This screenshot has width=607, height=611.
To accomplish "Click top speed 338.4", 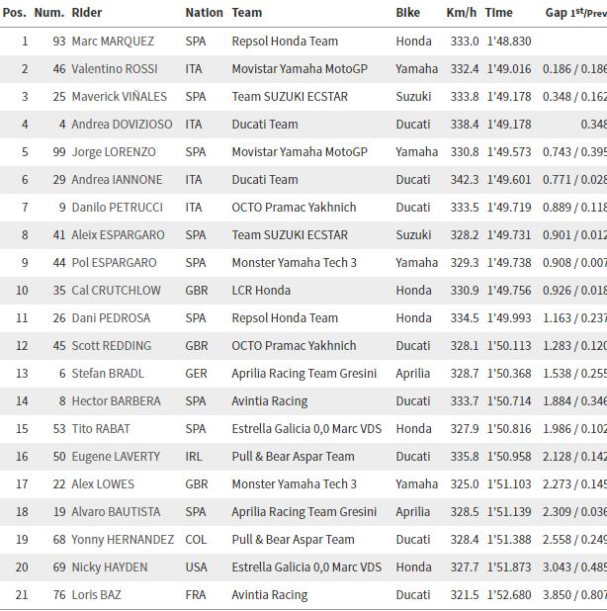I will click(x=465, y=125).
